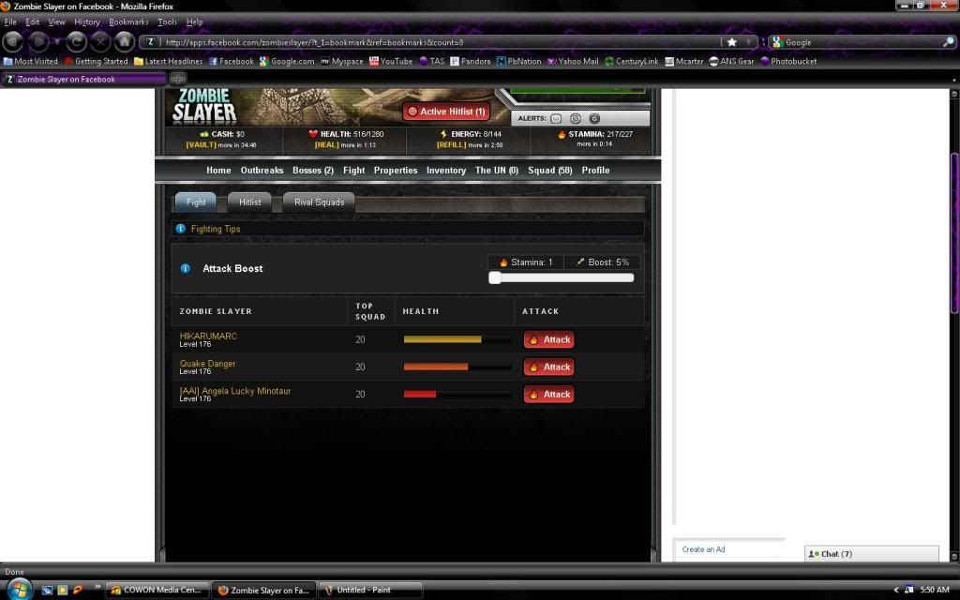Viewport: 960px width, 600px height.
Task: Click the REFILL link under Energy
Action: coord(451,145)
